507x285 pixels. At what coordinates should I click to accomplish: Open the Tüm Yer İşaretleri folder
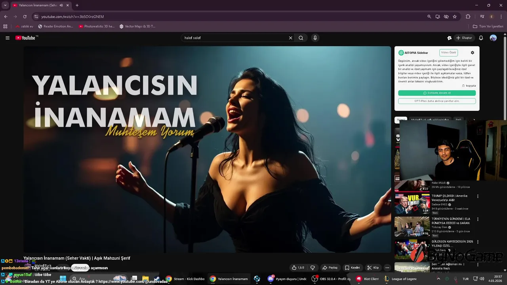tap(488, 27)
